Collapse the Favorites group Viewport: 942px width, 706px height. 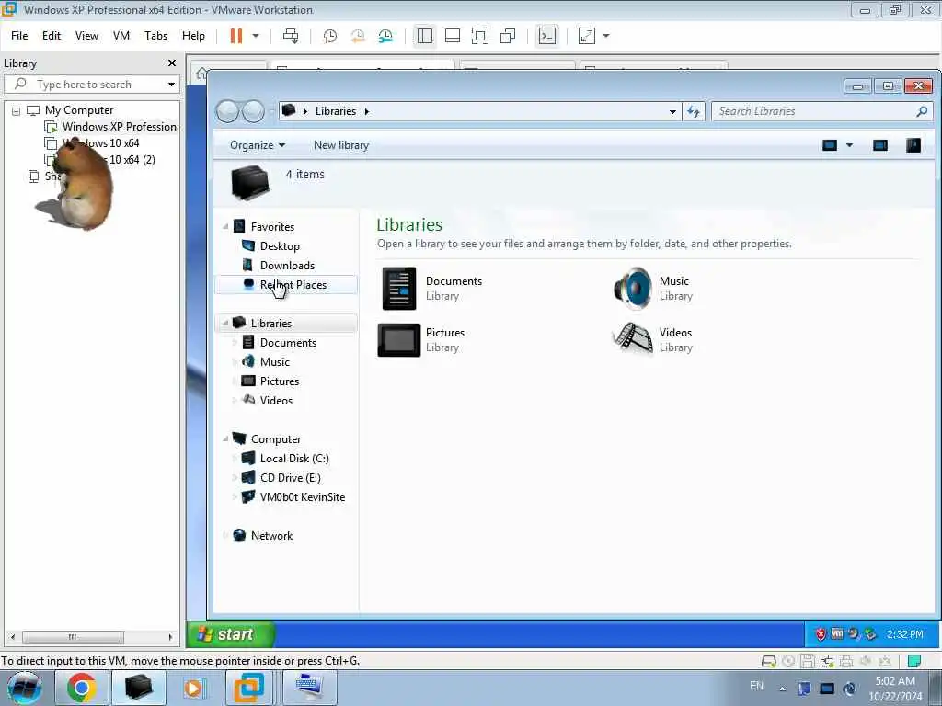[x=226, y=226]
